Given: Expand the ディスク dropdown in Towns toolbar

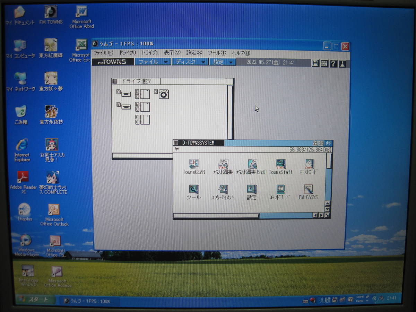Looking at the screenshot, I should [190, 62].
